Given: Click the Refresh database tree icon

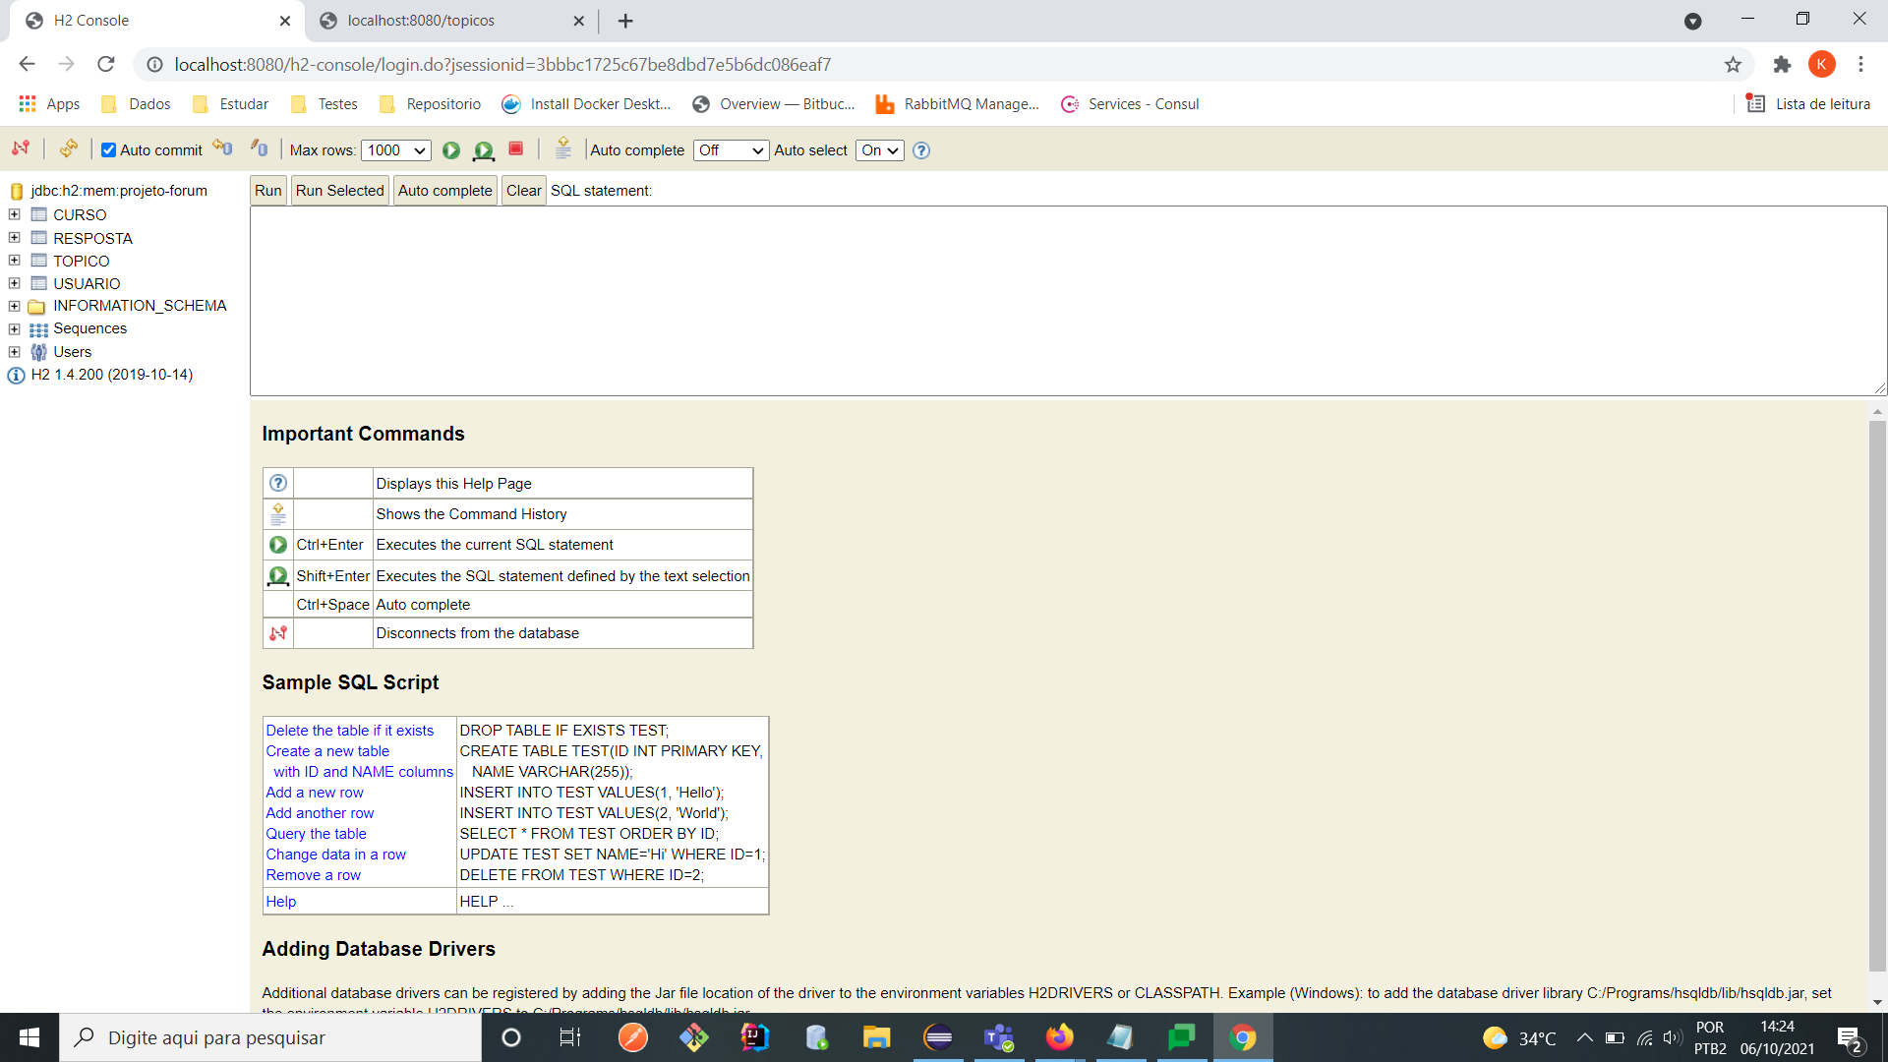Looking at the screenshot, I should point(68,148).
